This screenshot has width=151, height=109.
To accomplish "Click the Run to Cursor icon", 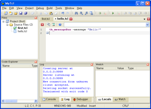I will click(x=140, y=13).
